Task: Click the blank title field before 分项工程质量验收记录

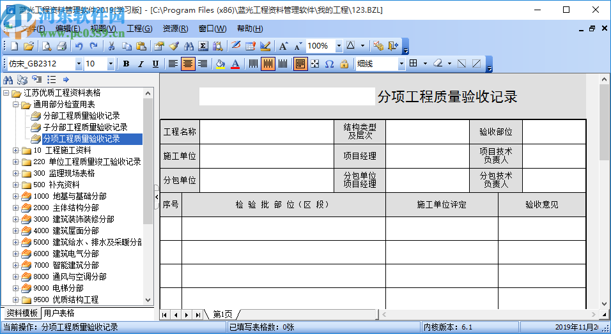Action: tap(287, 96)
